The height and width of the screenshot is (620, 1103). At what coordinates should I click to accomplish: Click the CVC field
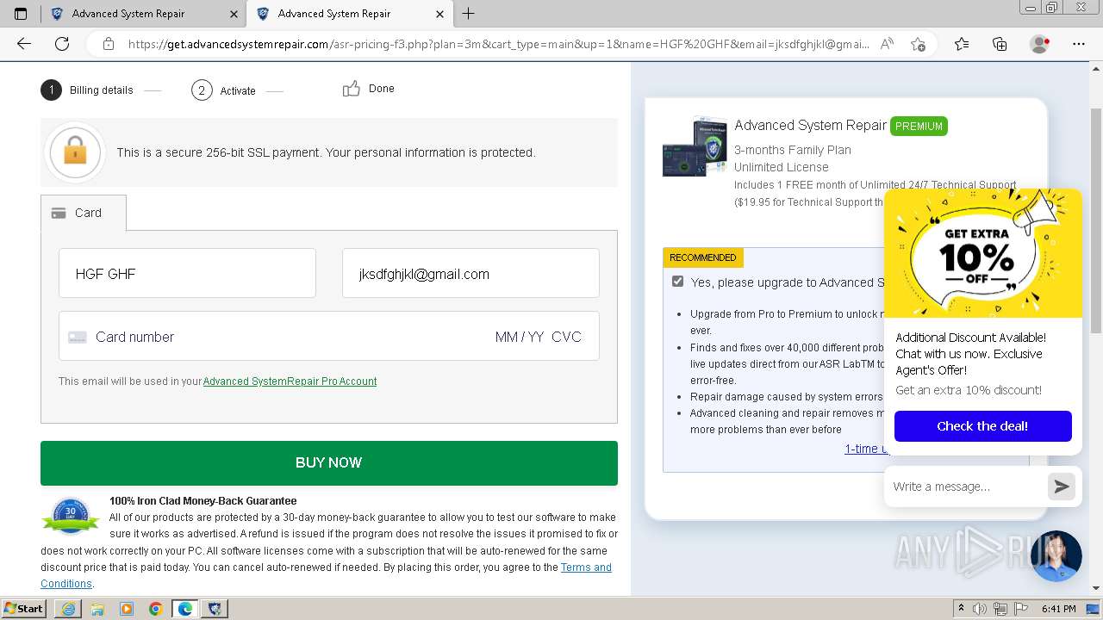click(x=566, y=337)
